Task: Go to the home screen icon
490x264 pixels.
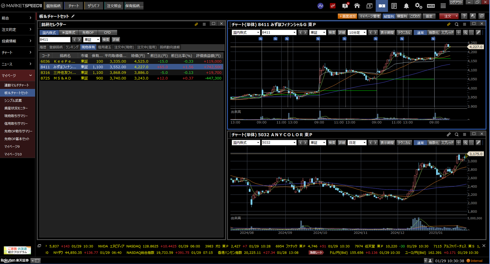Action: pyautogui.click(x=357, y=6)
